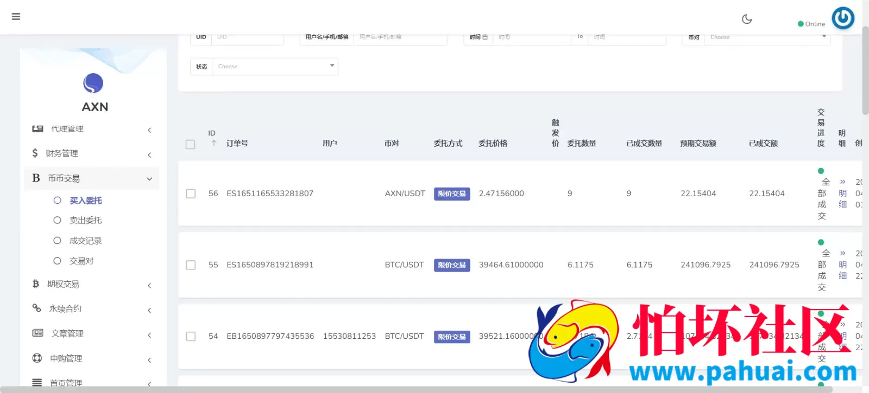Click the AXN logo in sidebar

coord(93,83)
